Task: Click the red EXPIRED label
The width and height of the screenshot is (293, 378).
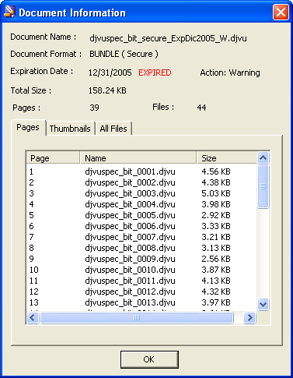Action: coord(155,72)
